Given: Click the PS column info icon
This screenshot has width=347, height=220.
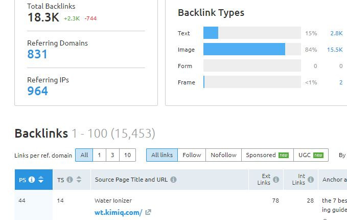Looking at the screenshot, I should [32, 180].
